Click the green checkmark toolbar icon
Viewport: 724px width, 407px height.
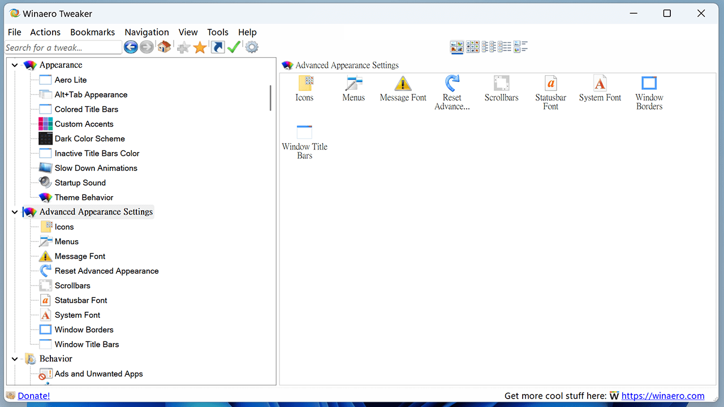[234, 47]
